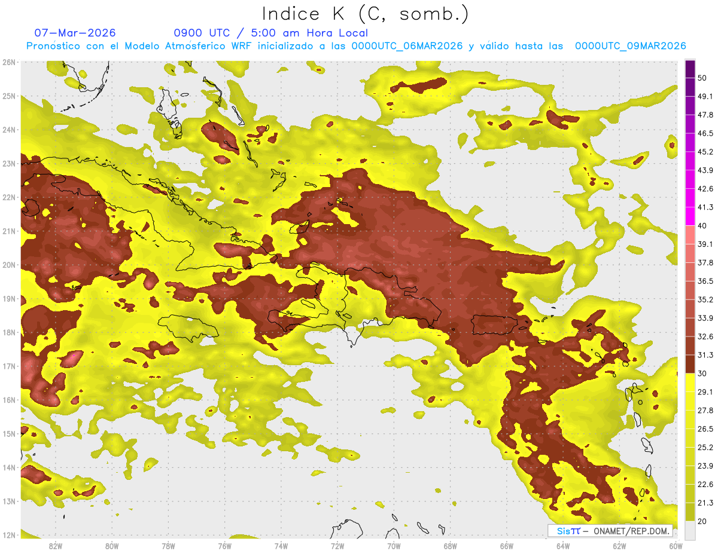The image size is (718, 554).
Task: Click the color bar label 43.9
Action: click(705, 170)
